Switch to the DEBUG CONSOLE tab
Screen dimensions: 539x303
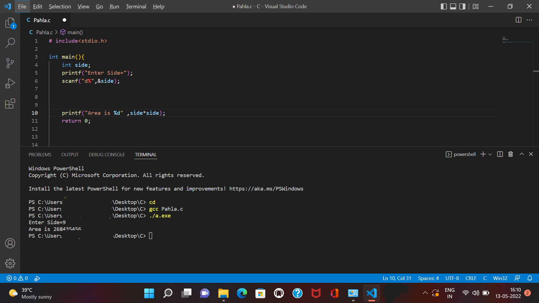(107, 155)
